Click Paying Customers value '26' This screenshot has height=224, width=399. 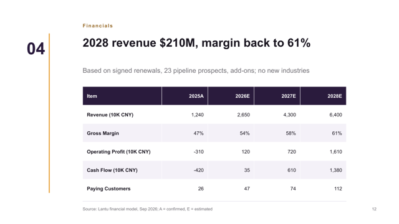pos(201,189)
